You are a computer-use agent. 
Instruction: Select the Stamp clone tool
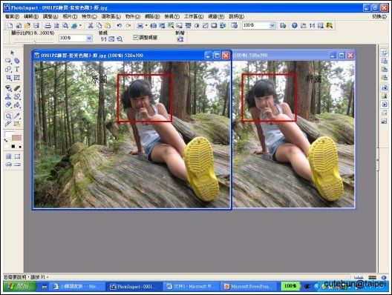(x=8, y=96)
